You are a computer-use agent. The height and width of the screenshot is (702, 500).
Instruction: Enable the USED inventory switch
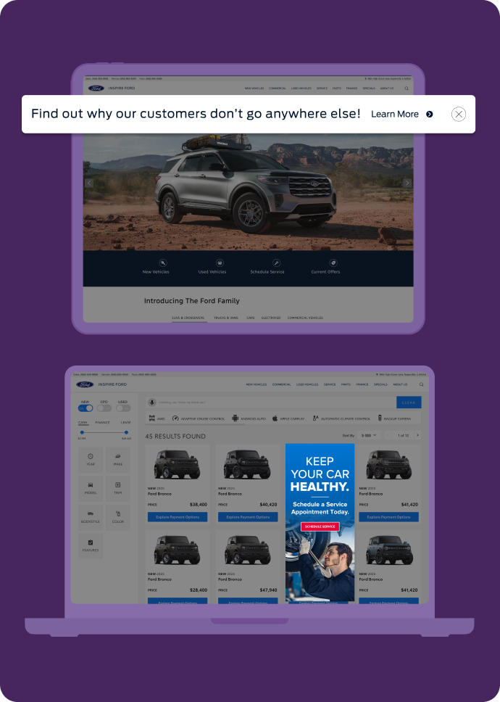click(x=123, y=408)
